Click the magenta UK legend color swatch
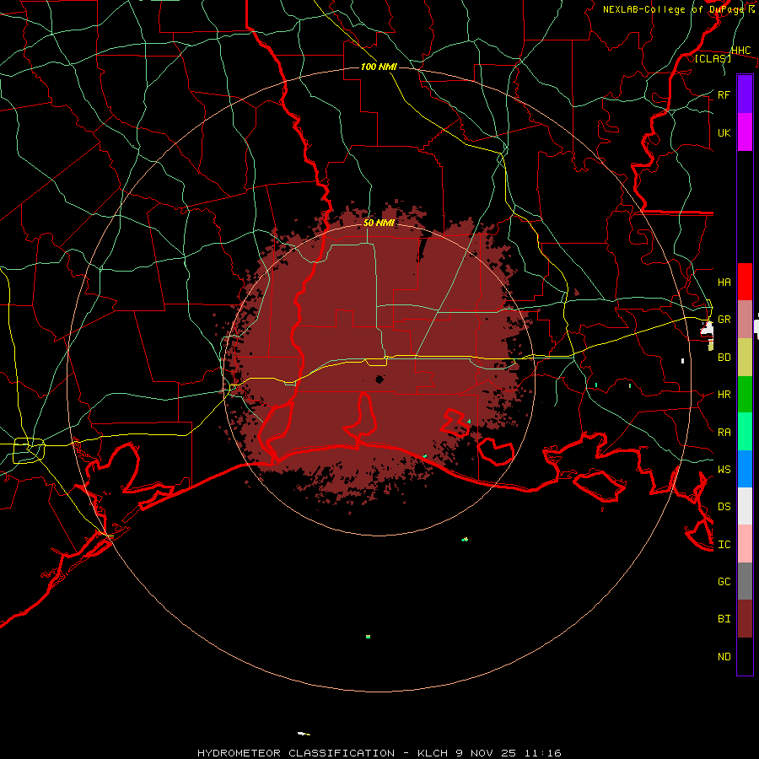Viewport: 759px width, 759px height. (x=745, y=132)
